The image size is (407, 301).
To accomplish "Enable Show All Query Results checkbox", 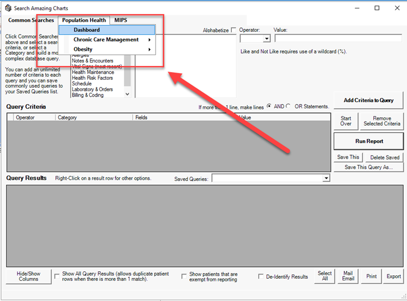I will pos(57,276).
